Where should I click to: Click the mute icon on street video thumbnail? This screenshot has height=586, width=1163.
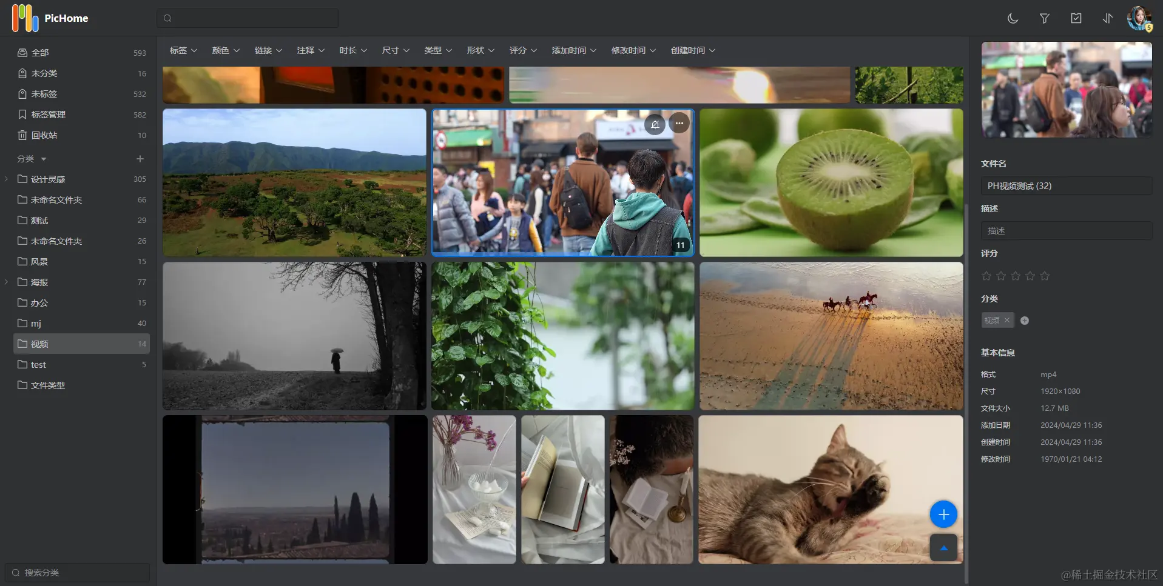[x=655, y=124]
